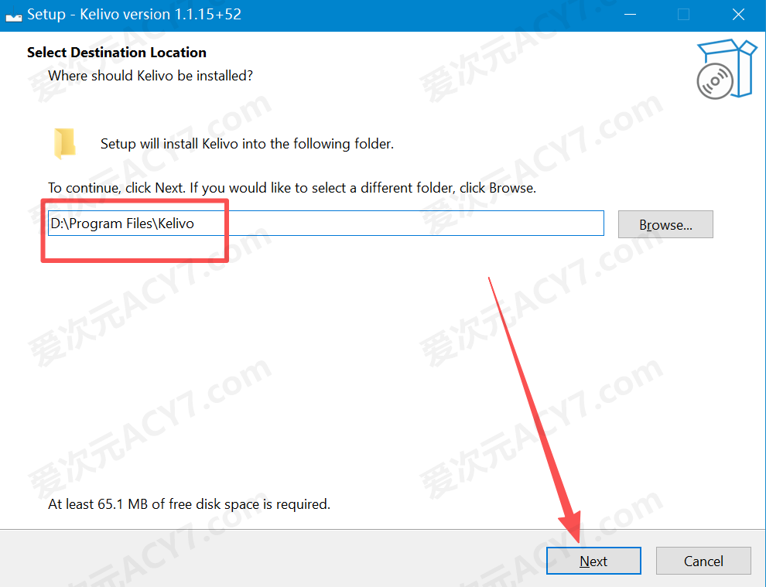This screenshot has width=766, height=587.
Task: Click the greyed-out maximize window button
Action: [683, 15]
